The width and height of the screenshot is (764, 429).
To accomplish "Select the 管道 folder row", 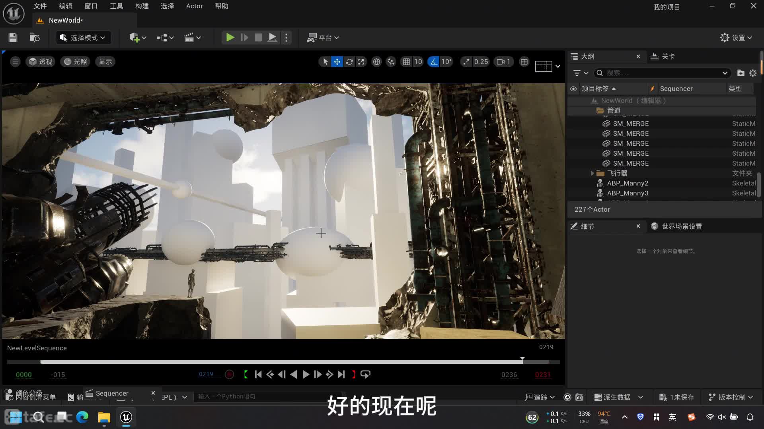I will tap(661, 110).
